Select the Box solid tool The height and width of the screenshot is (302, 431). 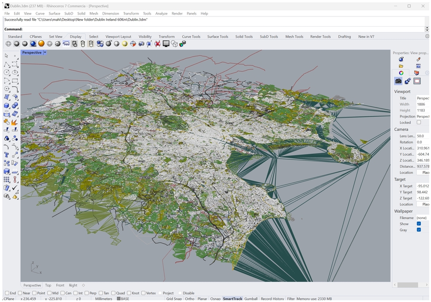click(x=7, y=106)
